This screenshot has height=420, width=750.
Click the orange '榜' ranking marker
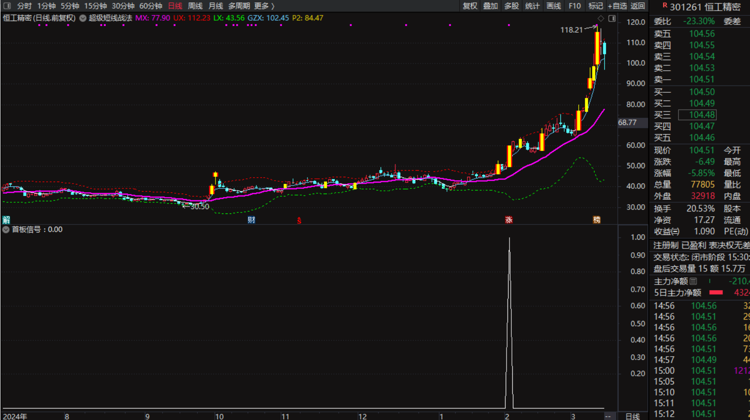[597, 220]
